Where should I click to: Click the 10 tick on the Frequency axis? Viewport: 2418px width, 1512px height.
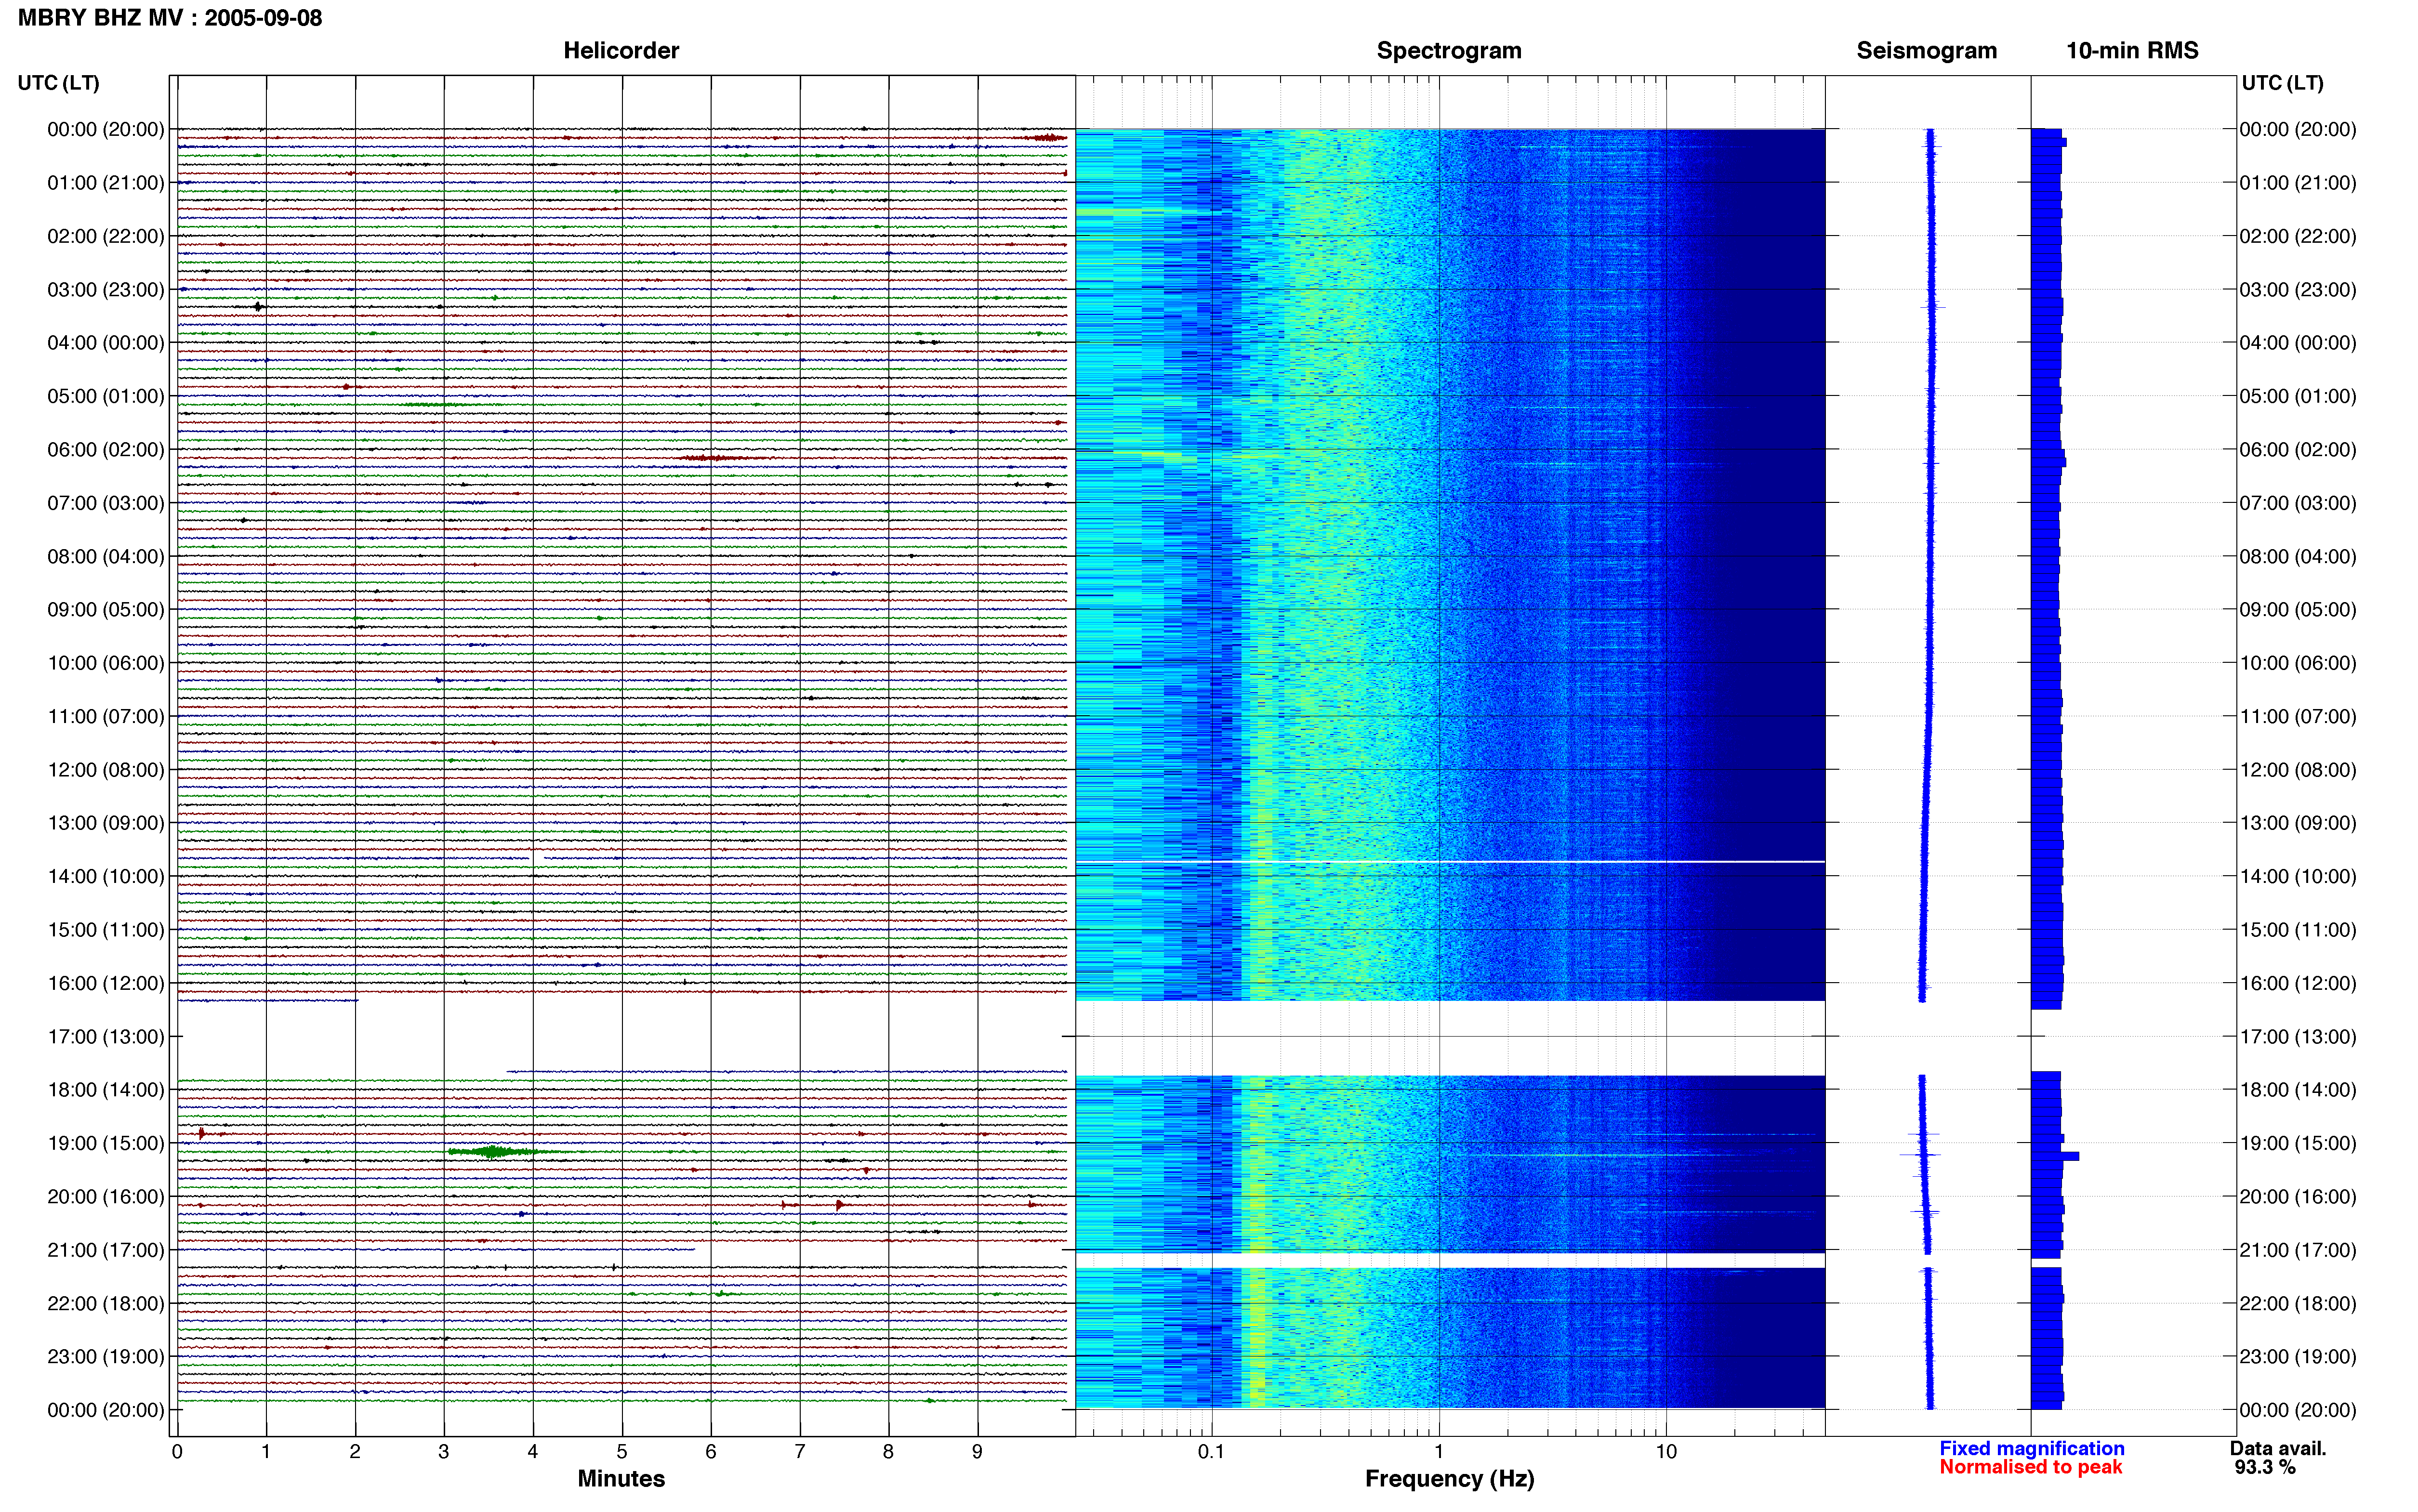[1666, 1452]
